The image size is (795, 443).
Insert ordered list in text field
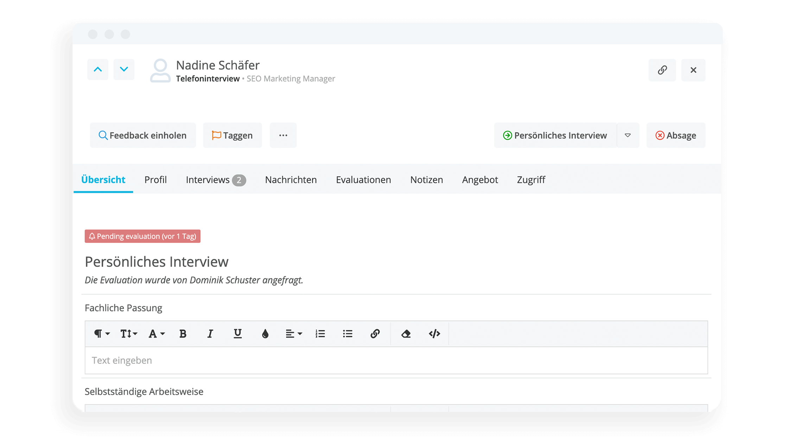[321, 333]
